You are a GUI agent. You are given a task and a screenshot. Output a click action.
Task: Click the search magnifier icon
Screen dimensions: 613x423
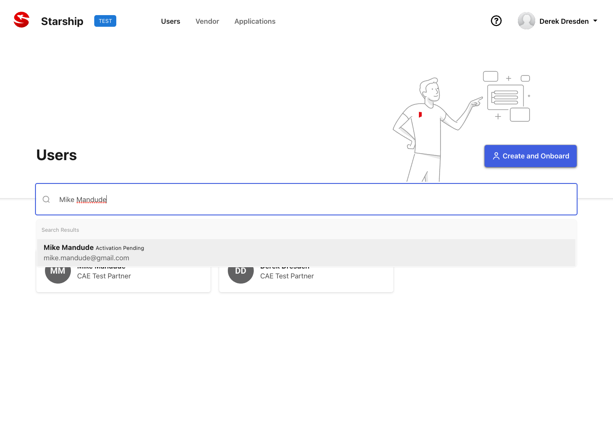point(46,199)
